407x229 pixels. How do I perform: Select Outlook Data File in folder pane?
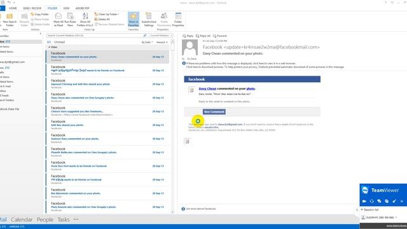10,109
